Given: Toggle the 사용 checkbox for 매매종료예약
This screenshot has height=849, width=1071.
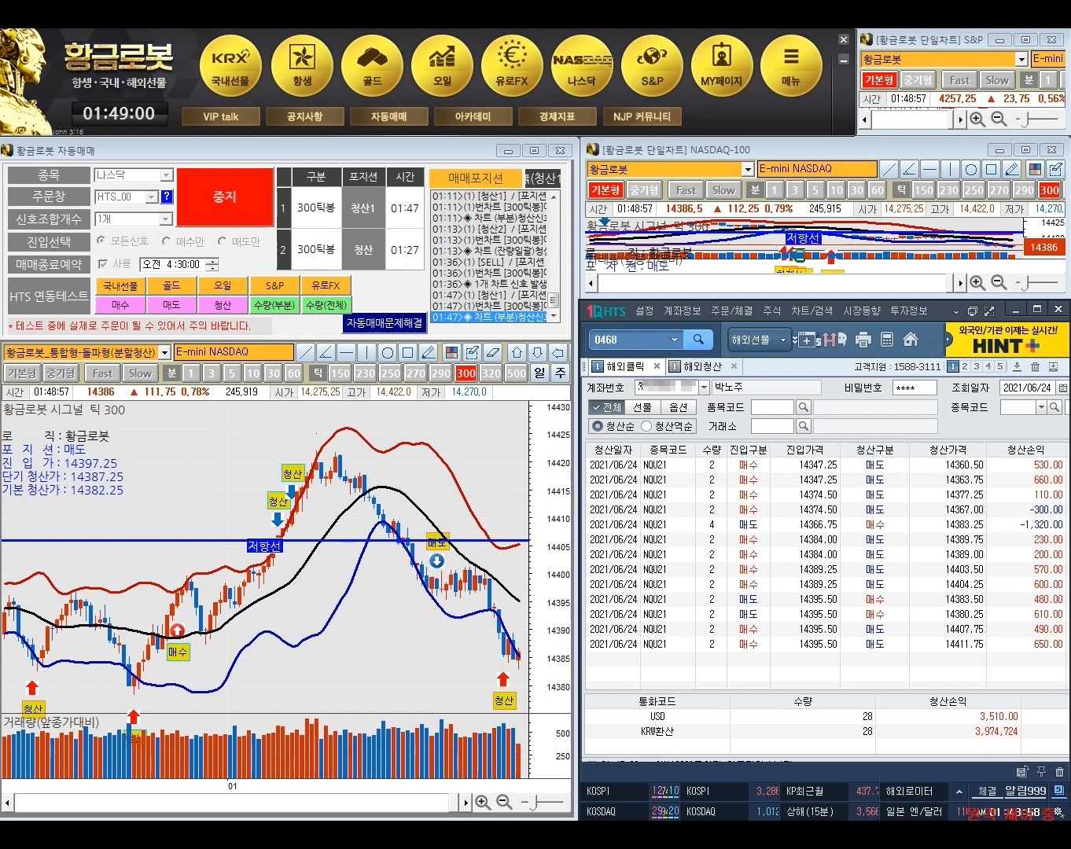Looking at the screenshot, I should [102, 264].
